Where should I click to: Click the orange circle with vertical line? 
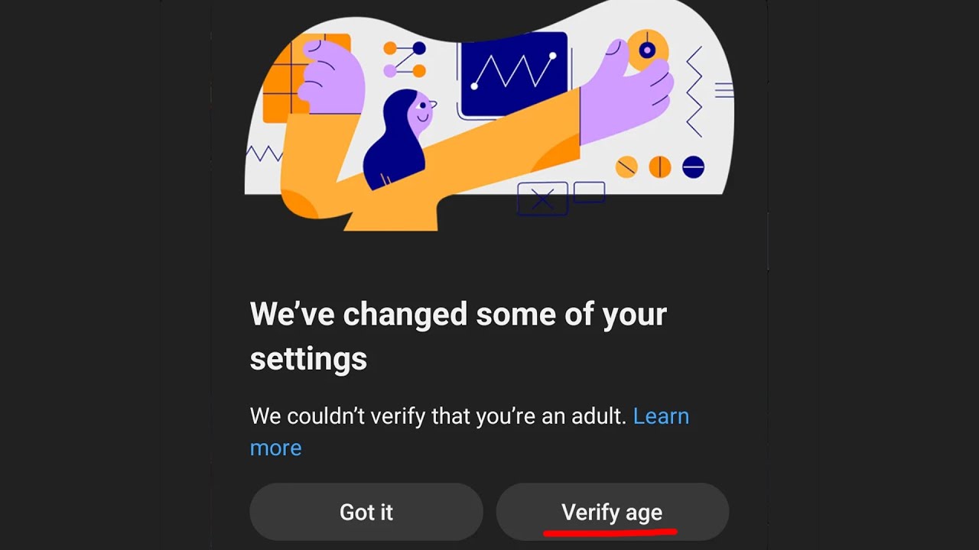pos(659,167)
